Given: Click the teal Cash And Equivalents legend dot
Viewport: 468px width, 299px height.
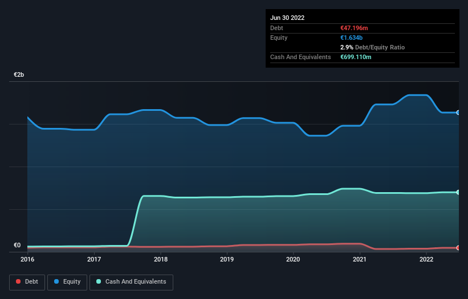Looking at the screenshot, I should coord(99,281).
